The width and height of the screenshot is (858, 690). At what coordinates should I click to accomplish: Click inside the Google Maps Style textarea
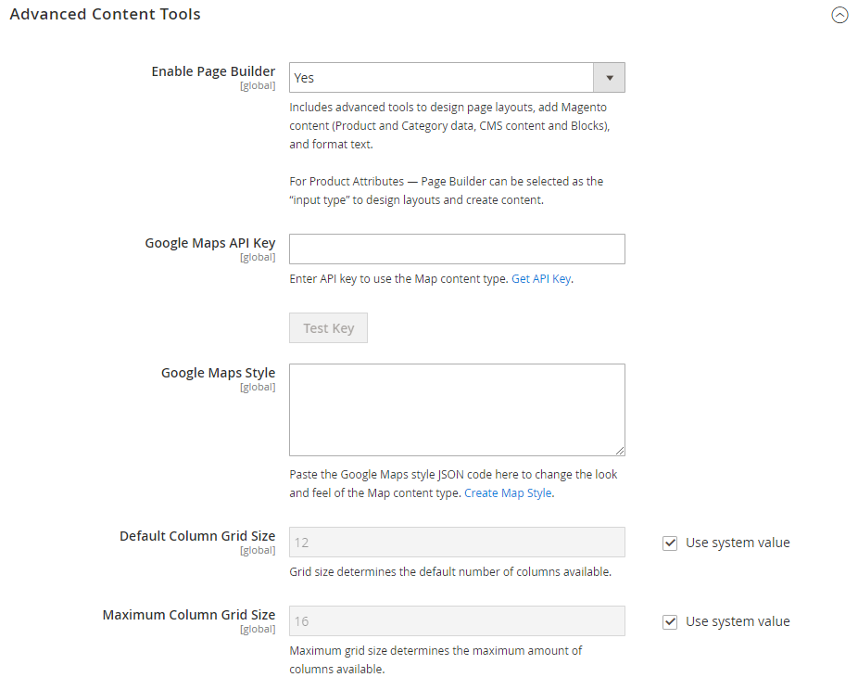pyautogui.click(x=457, y=410)
